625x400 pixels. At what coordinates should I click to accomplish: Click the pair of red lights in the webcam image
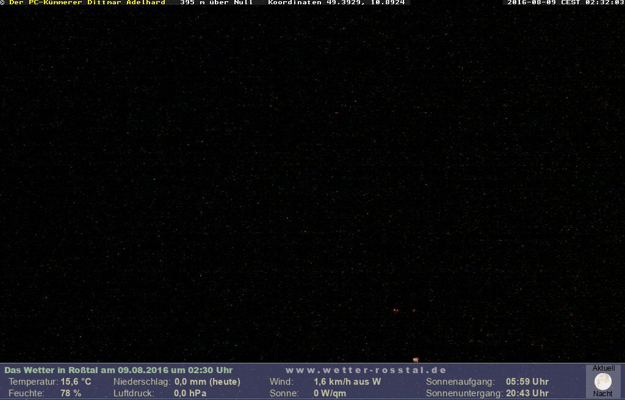click(396, 310)
